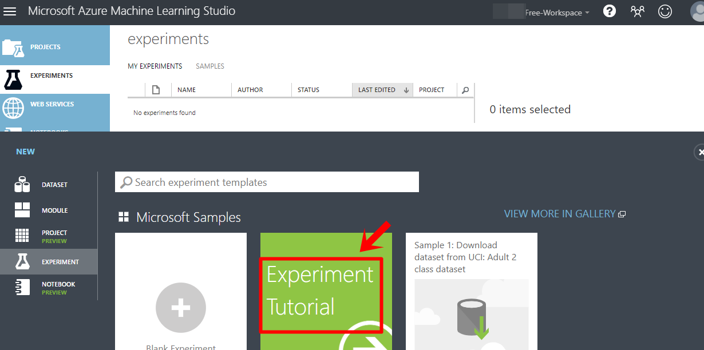Click the 'experiments' page heading
Screen dimensions: 704x350
tap(168, 39)
